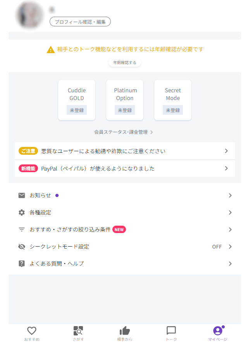Open the さがす search icon tab

pyautogui.click(x=78, y=331)
